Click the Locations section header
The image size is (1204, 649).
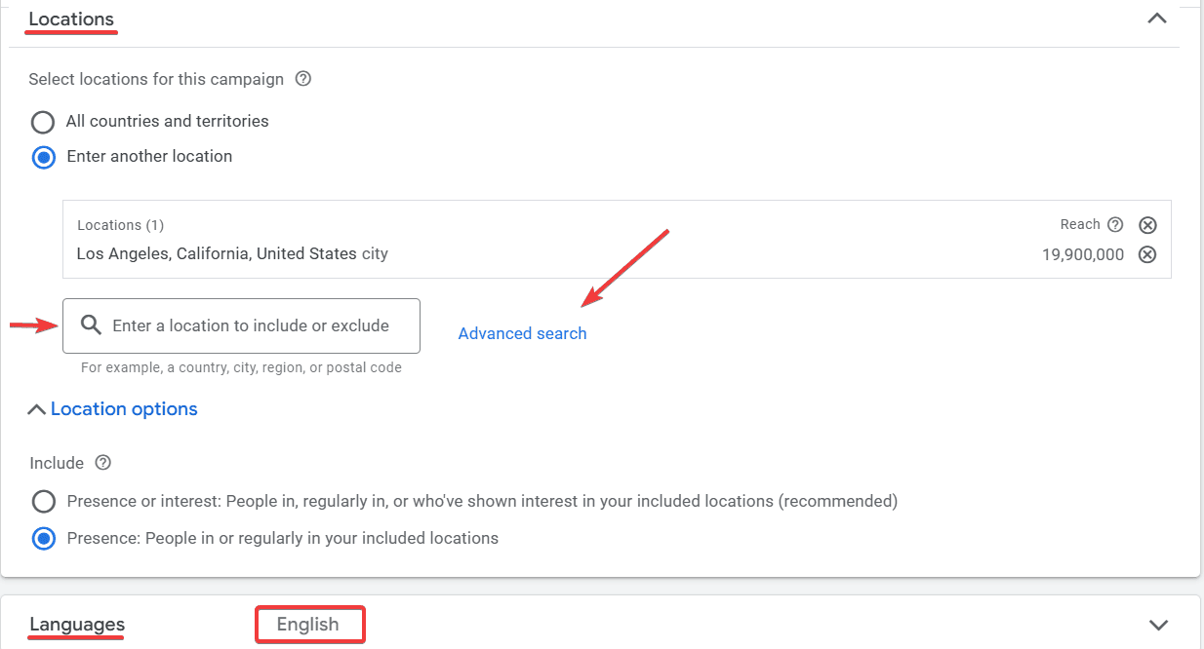70,19
